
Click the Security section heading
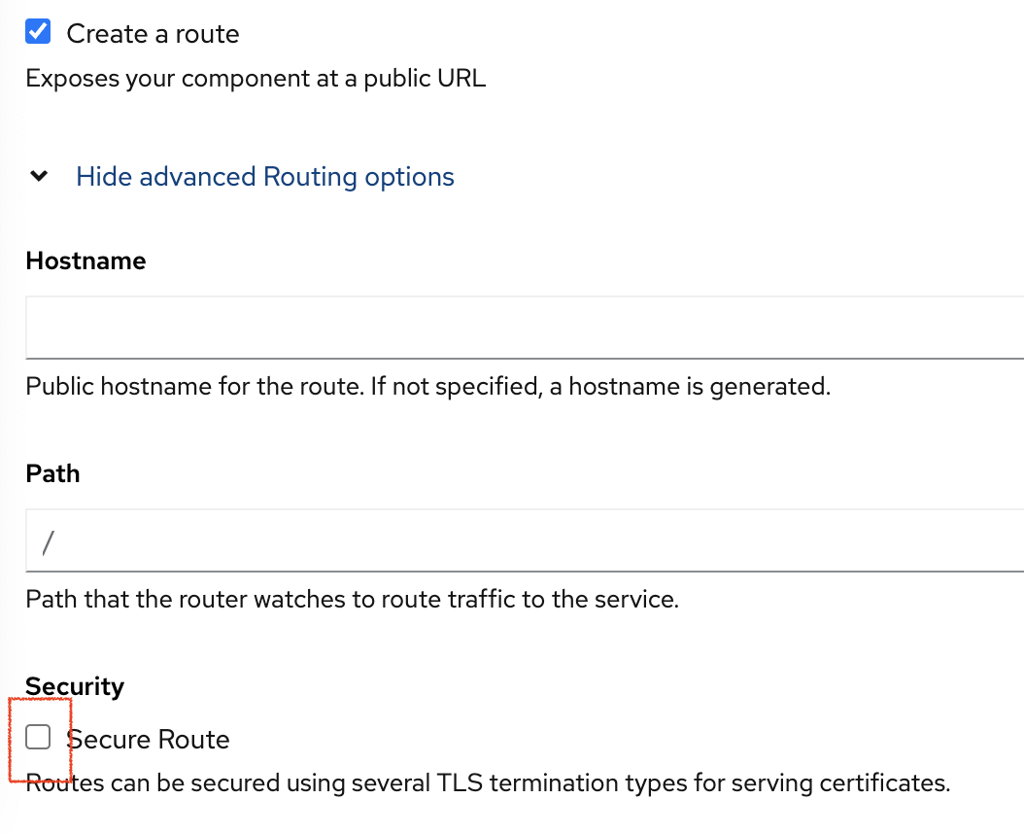click(75, 686)
